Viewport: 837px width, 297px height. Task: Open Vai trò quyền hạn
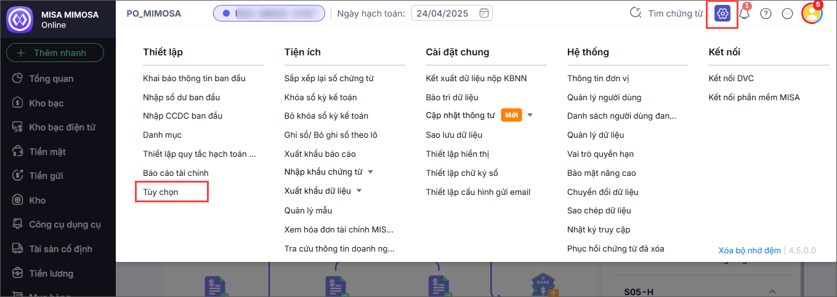pos(600,154)
